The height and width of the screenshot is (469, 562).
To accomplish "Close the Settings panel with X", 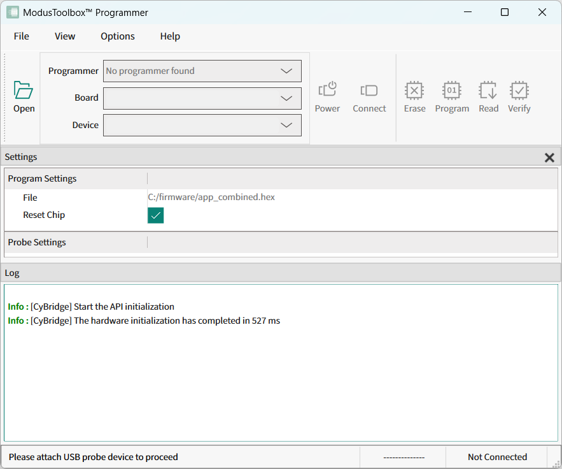I will [x=549, y=157].
